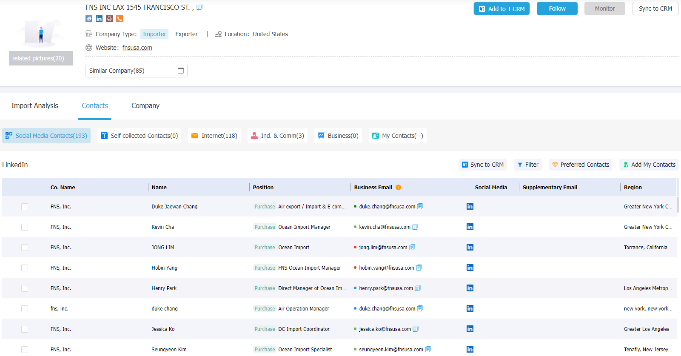This screenshot has width=681, height=356.
Task: Select the Importer company type tag
Action: [154, 34]
